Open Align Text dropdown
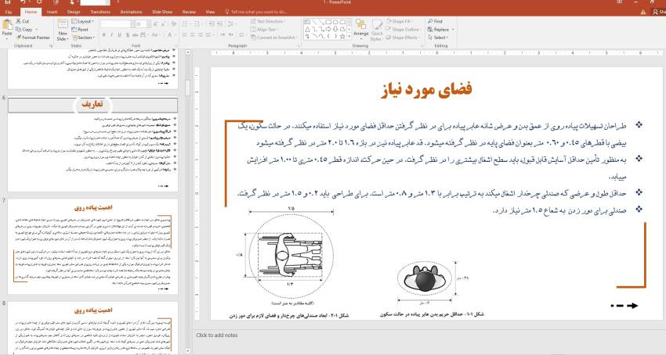 pos(264,29)
